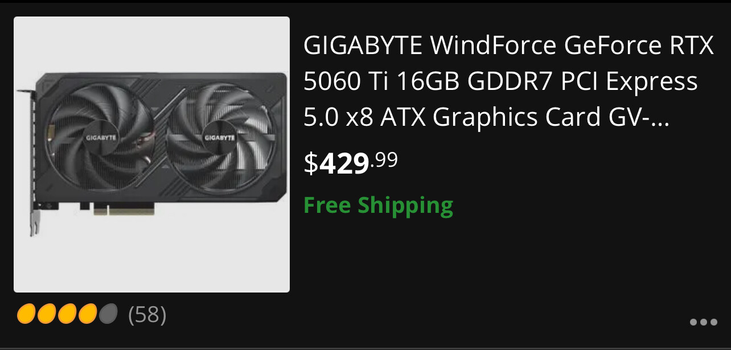Click the .99 cents superscript in the price
The height and width of the screenshot is (350, 731).
pyautogui.click(x=384, y=159)
